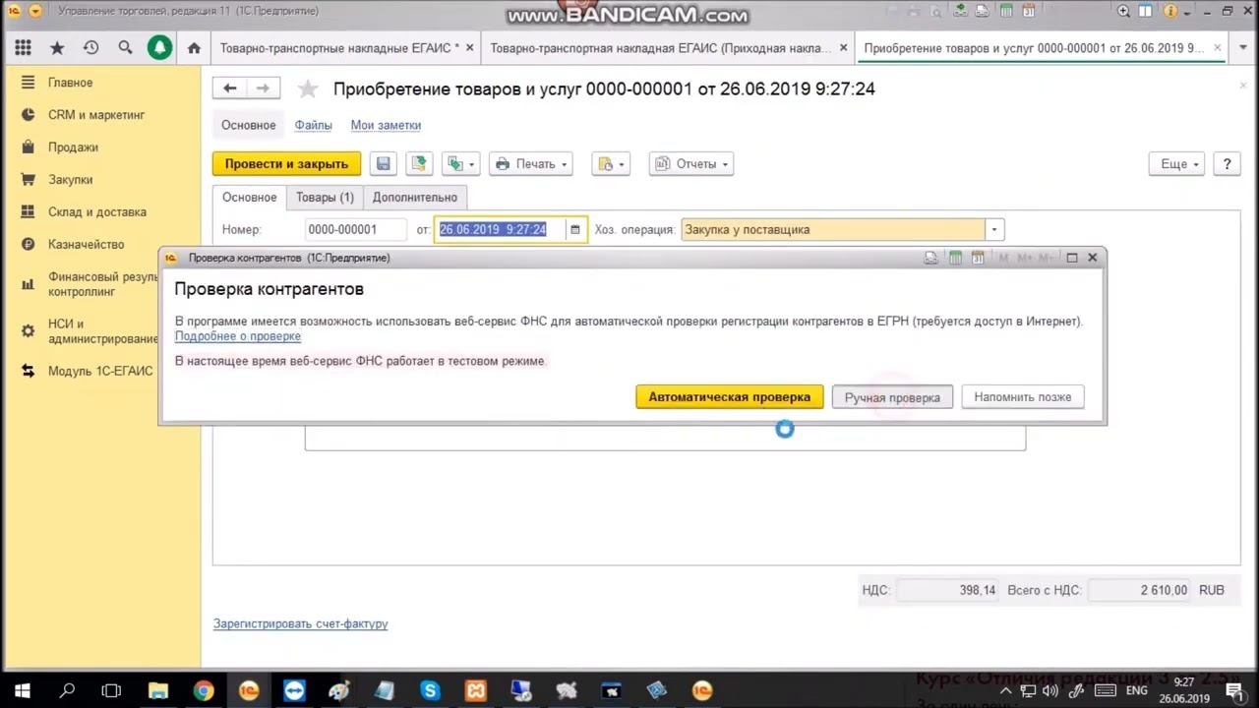1259x708 pixels.
Task: Go to the home page icon
Action: click(x=194, y=47)
